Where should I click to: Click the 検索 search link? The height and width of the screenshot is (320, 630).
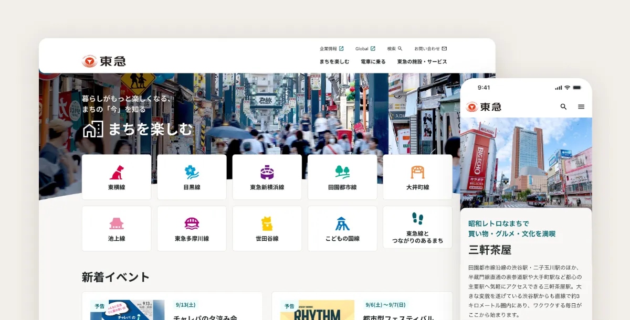point(395,49)
